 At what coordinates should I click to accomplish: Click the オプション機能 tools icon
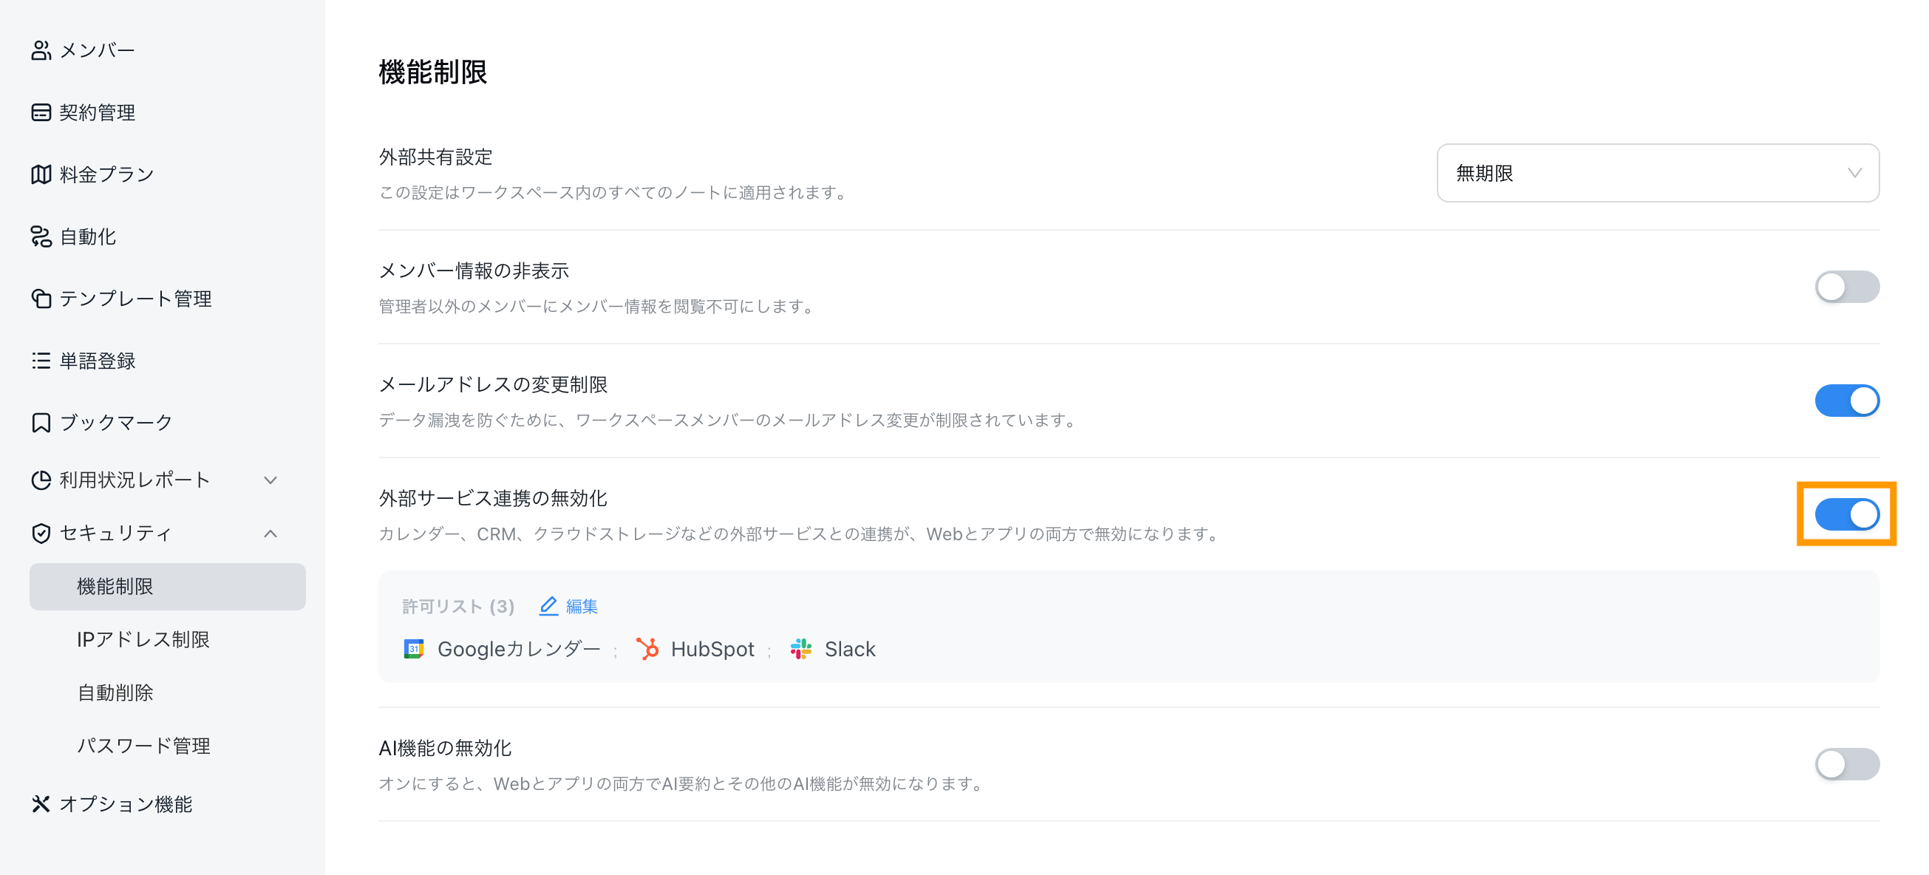click(41, 804)
